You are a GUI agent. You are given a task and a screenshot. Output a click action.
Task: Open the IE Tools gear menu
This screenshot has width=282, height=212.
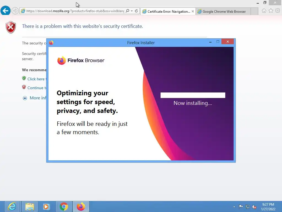coord(278,11)
